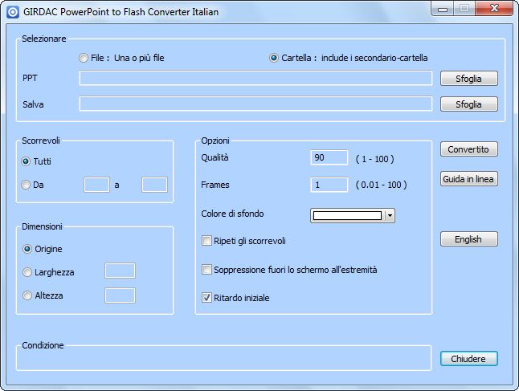Click the white background color swatch
The height and width of the screenshot is (391, 519).
pos(347,216)
